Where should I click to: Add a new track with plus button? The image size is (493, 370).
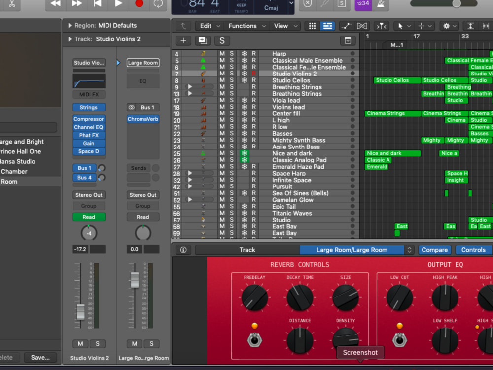pyautogui.click(x=183, y=40)
